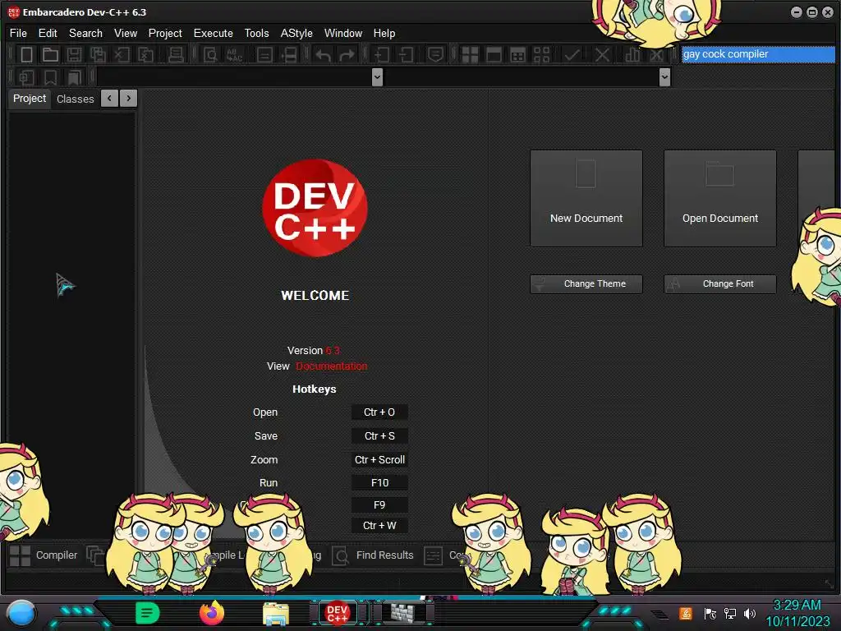The width and height of the screenshot is (841, 631).
Task: Click the Change Theme button
Action: pyautogui.click(x=586, y=283)
